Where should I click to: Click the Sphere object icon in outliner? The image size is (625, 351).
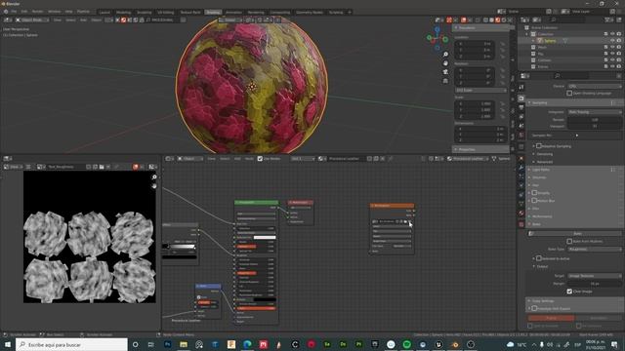[x=540, y=41]
